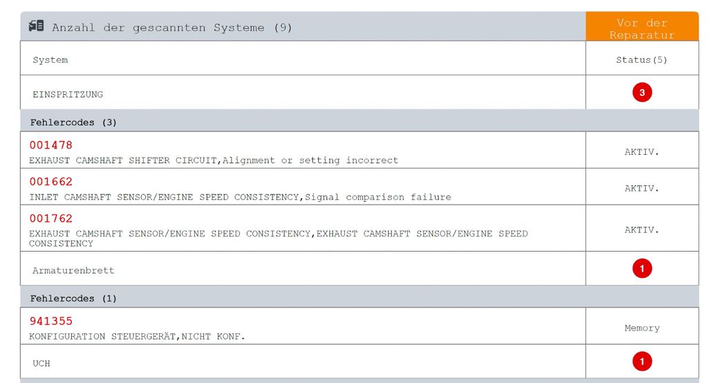Screen dimensions: 708x383
Task: Open fault code 001762
Action: [x=50, y=218]
